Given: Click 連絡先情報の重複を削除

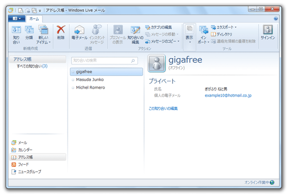Looking at the screenshot, I should click(x=233, y=42).
